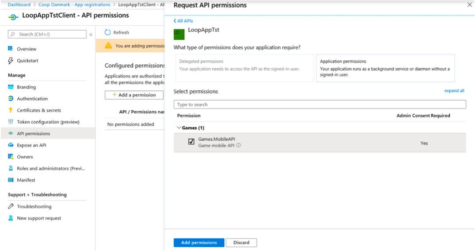Screen dimensions: 475x252
Task: Click the Owners icon in sidebar
Action: point(11,157)
